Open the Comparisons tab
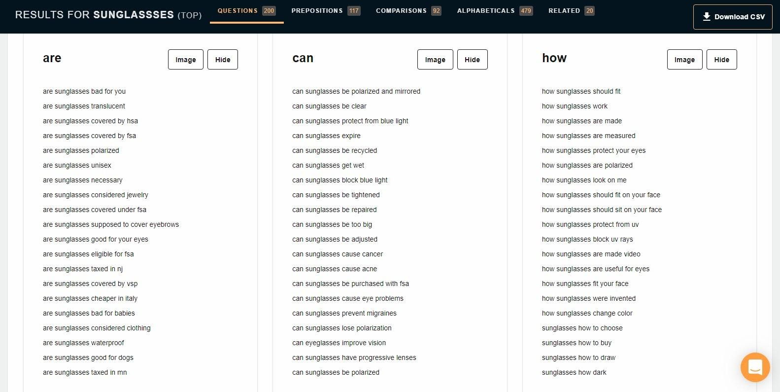780x392 pixels. tap(408, 11)
